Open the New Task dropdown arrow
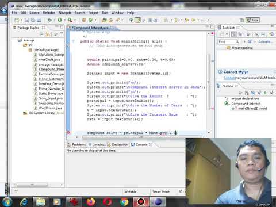The height and width of the screenshot is (207, 276). [227, 34]
